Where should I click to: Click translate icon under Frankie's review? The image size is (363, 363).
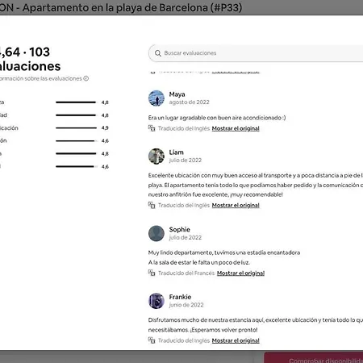[x=152, y=340]
